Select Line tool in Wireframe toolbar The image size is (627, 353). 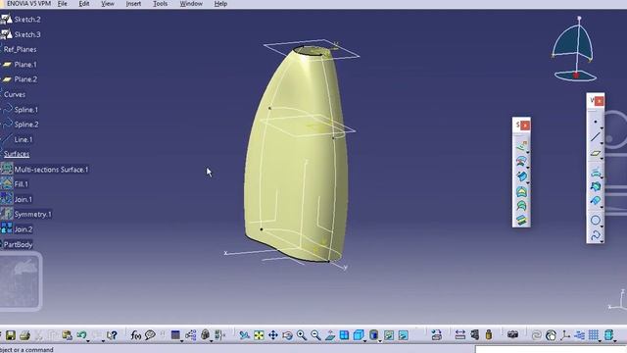click(596, 137)
